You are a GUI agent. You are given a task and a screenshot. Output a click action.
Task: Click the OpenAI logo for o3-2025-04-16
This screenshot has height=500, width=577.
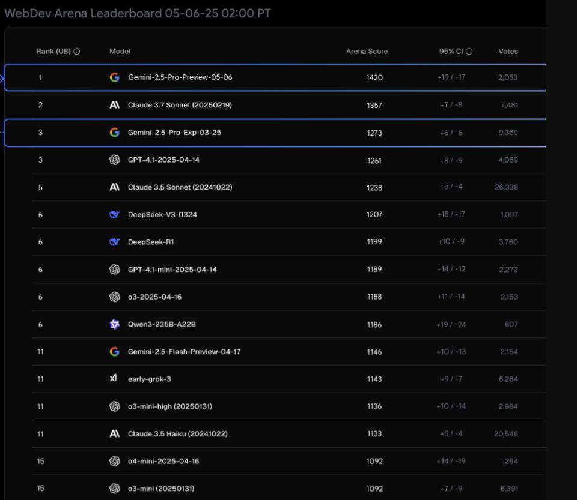114,297
